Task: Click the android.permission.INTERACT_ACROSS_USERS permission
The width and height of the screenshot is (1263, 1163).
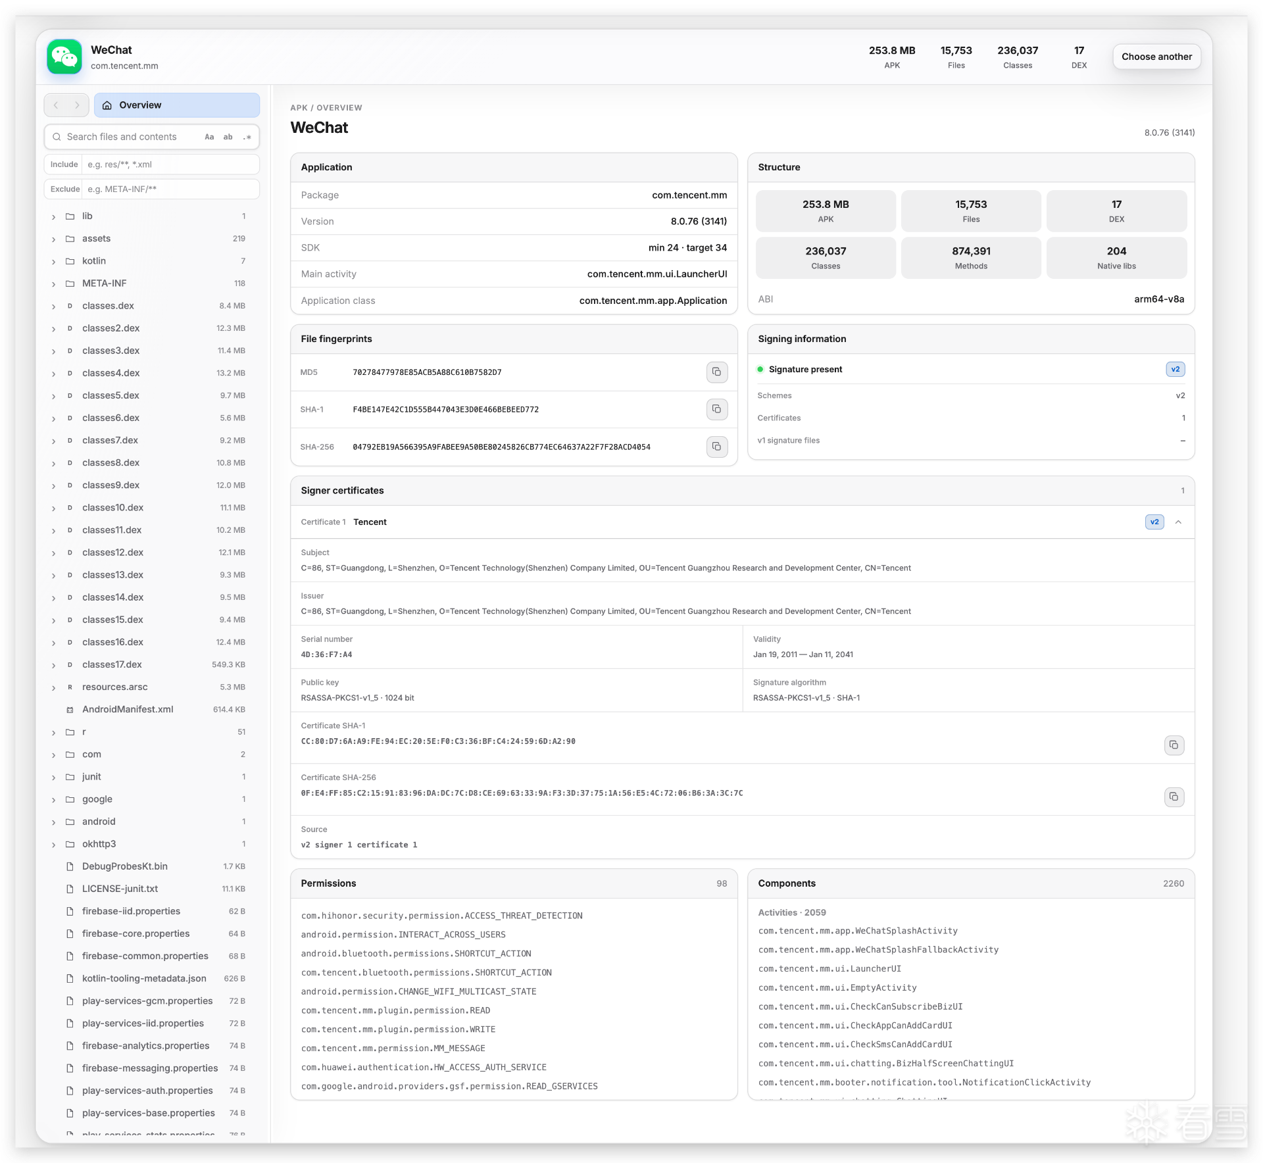Action: [x=403, y=935]
